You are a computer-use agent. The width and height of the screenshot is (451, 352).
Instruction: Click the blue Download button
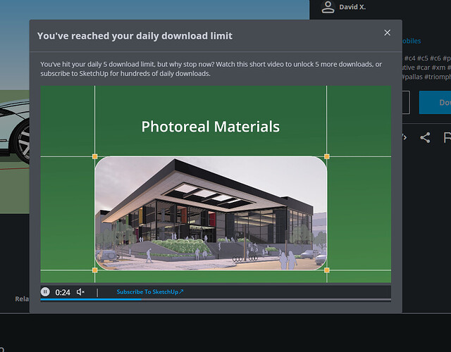coord(435,102)
